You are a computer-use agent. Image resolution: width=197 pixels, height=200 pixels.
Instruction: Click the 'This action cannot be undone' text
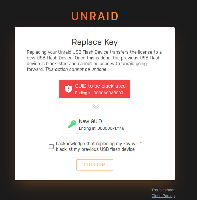(76, 69)
